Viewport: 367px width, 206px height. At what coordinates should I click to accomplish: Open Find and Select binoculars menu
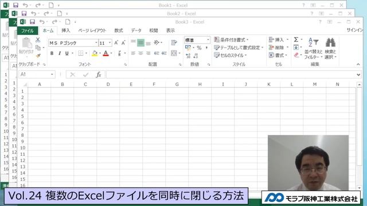(x=330, y=48)
